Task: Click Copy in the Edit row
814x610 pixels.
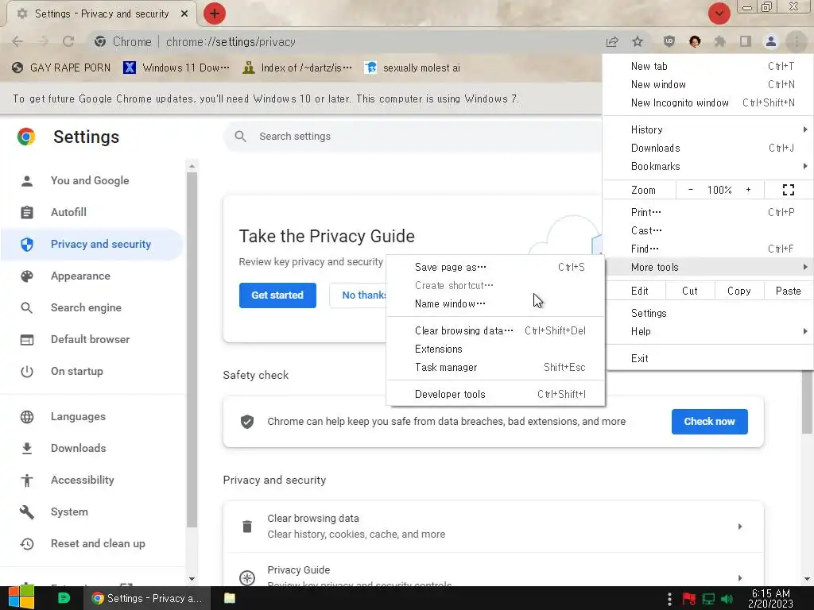Action: [x=739, y=291]
